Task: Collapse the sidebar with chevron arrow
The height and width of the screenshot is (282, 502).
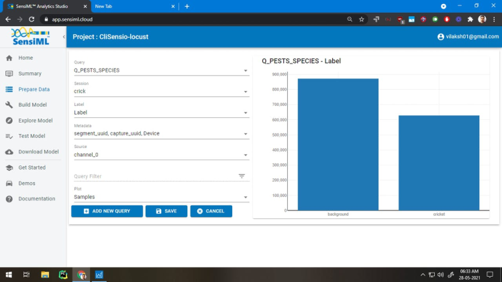Action: click(64, 37)
